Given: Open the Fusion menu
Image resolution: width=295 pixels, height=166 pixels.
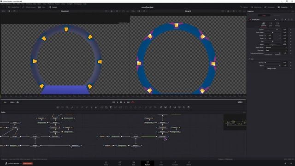Looking at the screenshot, I should [58, 4].
